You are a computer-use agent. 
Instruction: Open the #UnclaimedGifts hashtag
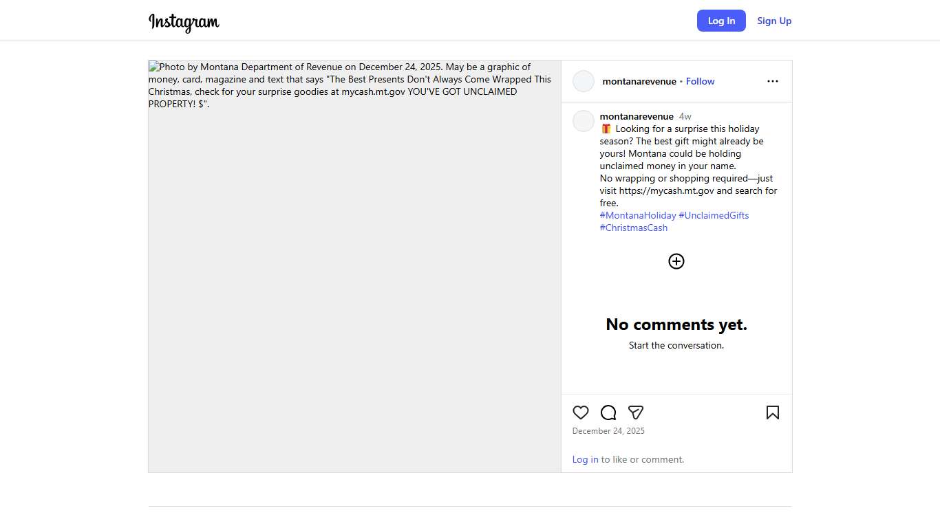click(x=714, y=215)
